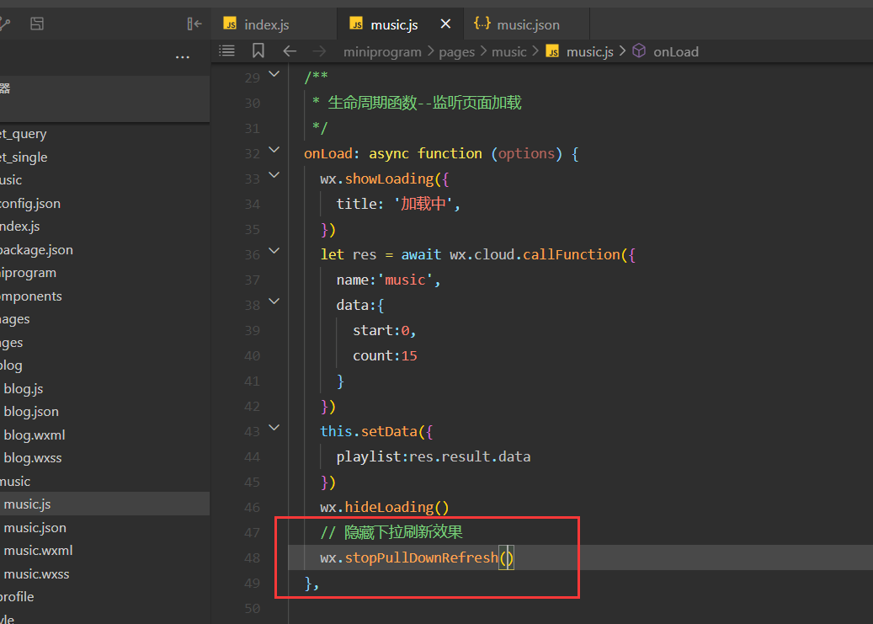Go forward with the right arrow

[x=320, y=51]
